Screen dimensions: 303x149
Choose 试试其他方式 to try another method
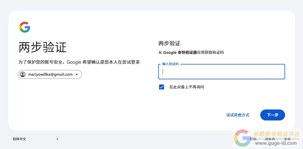tap(238, 115)
